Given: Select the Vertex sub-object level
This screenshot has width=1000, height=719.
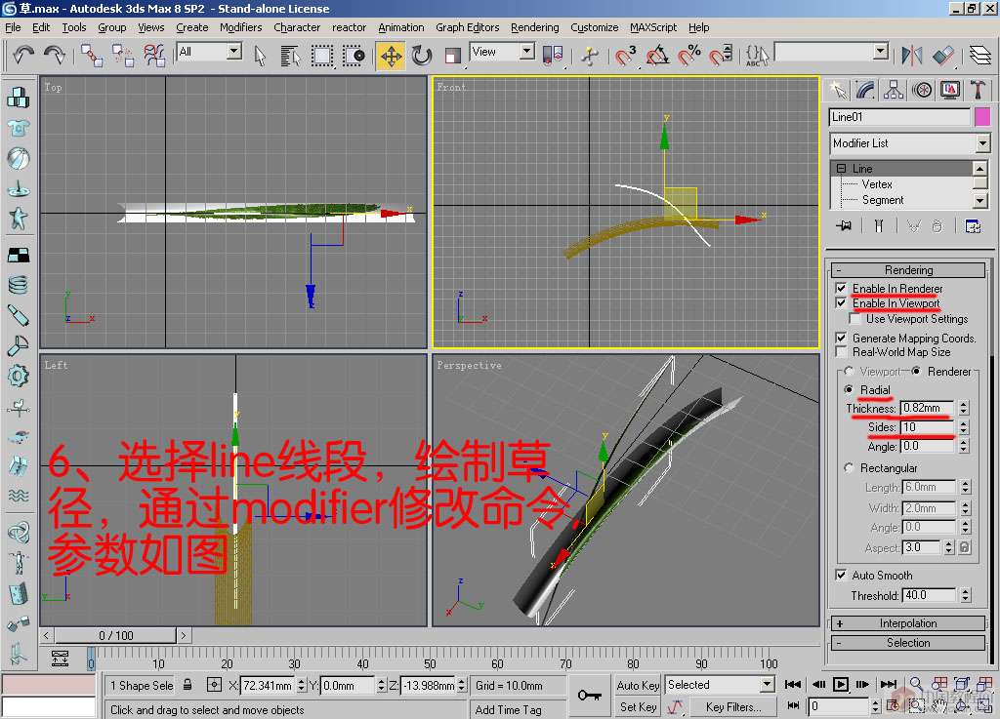Looking at the screenshot, I should [877, 184].
